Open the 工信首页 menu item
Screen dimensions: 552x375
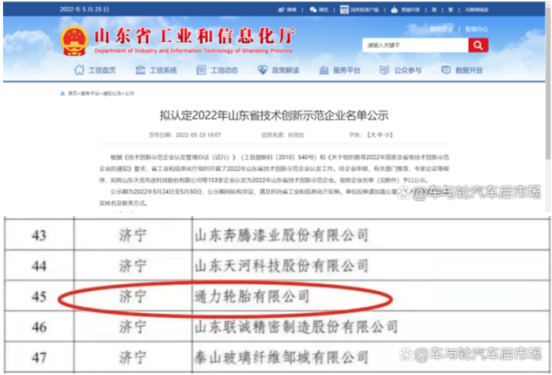pos(102,70)
